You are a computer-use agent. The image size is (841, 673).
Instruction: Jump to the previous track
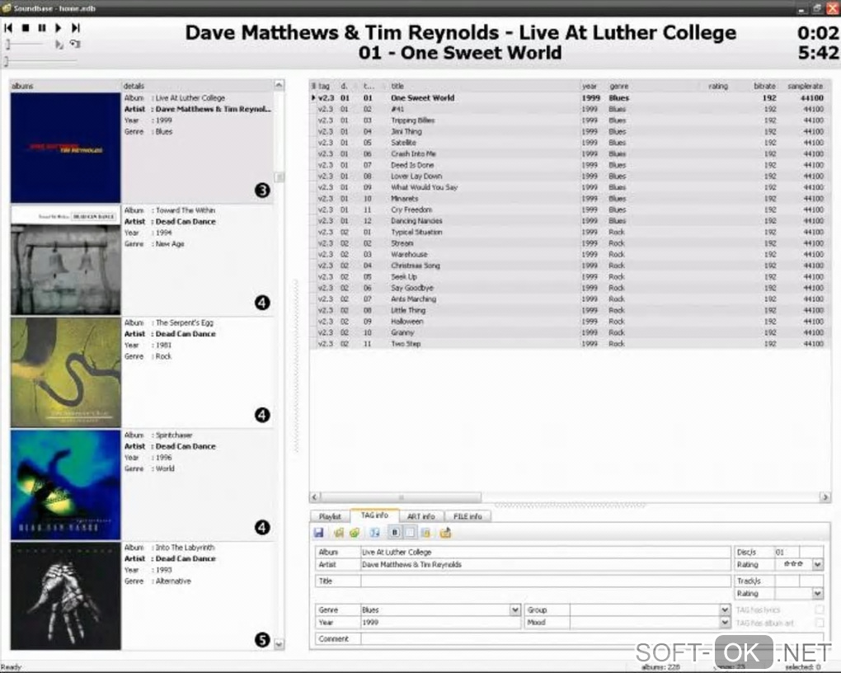(x=8, y=27)
